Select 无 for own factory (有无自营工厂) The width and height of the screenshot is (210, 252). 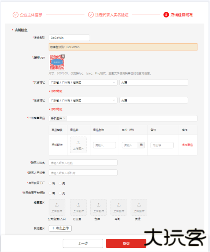[x=60, y=183]
